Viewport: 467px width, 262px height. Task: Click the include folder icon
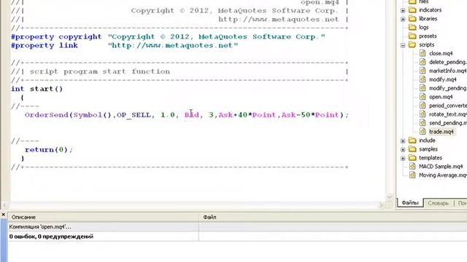coord(412,140)
